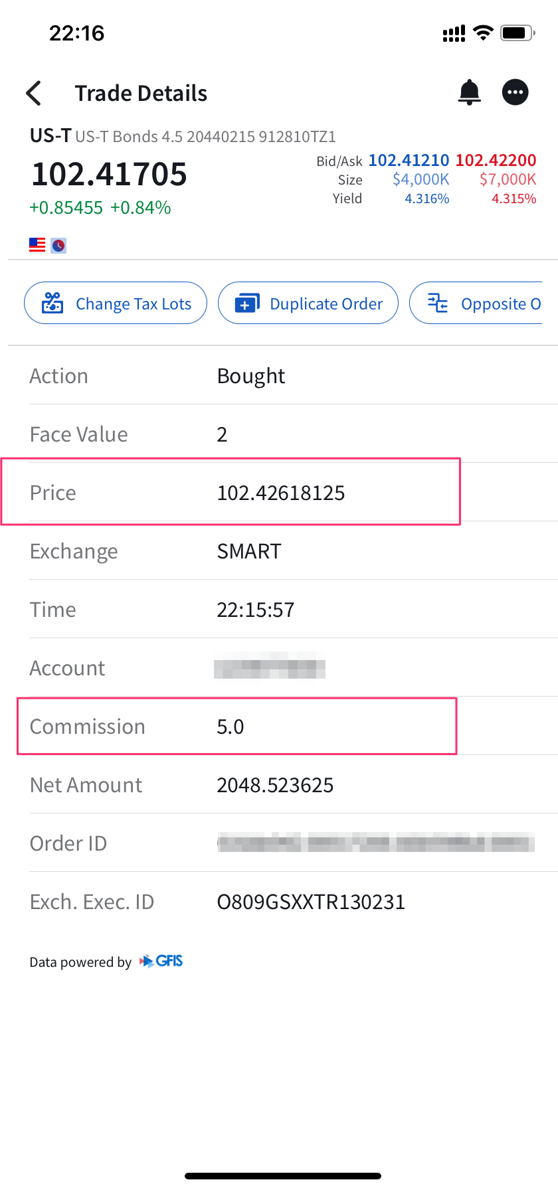
Task: Tap the US-T bond title text
Action: pos(183,136)
